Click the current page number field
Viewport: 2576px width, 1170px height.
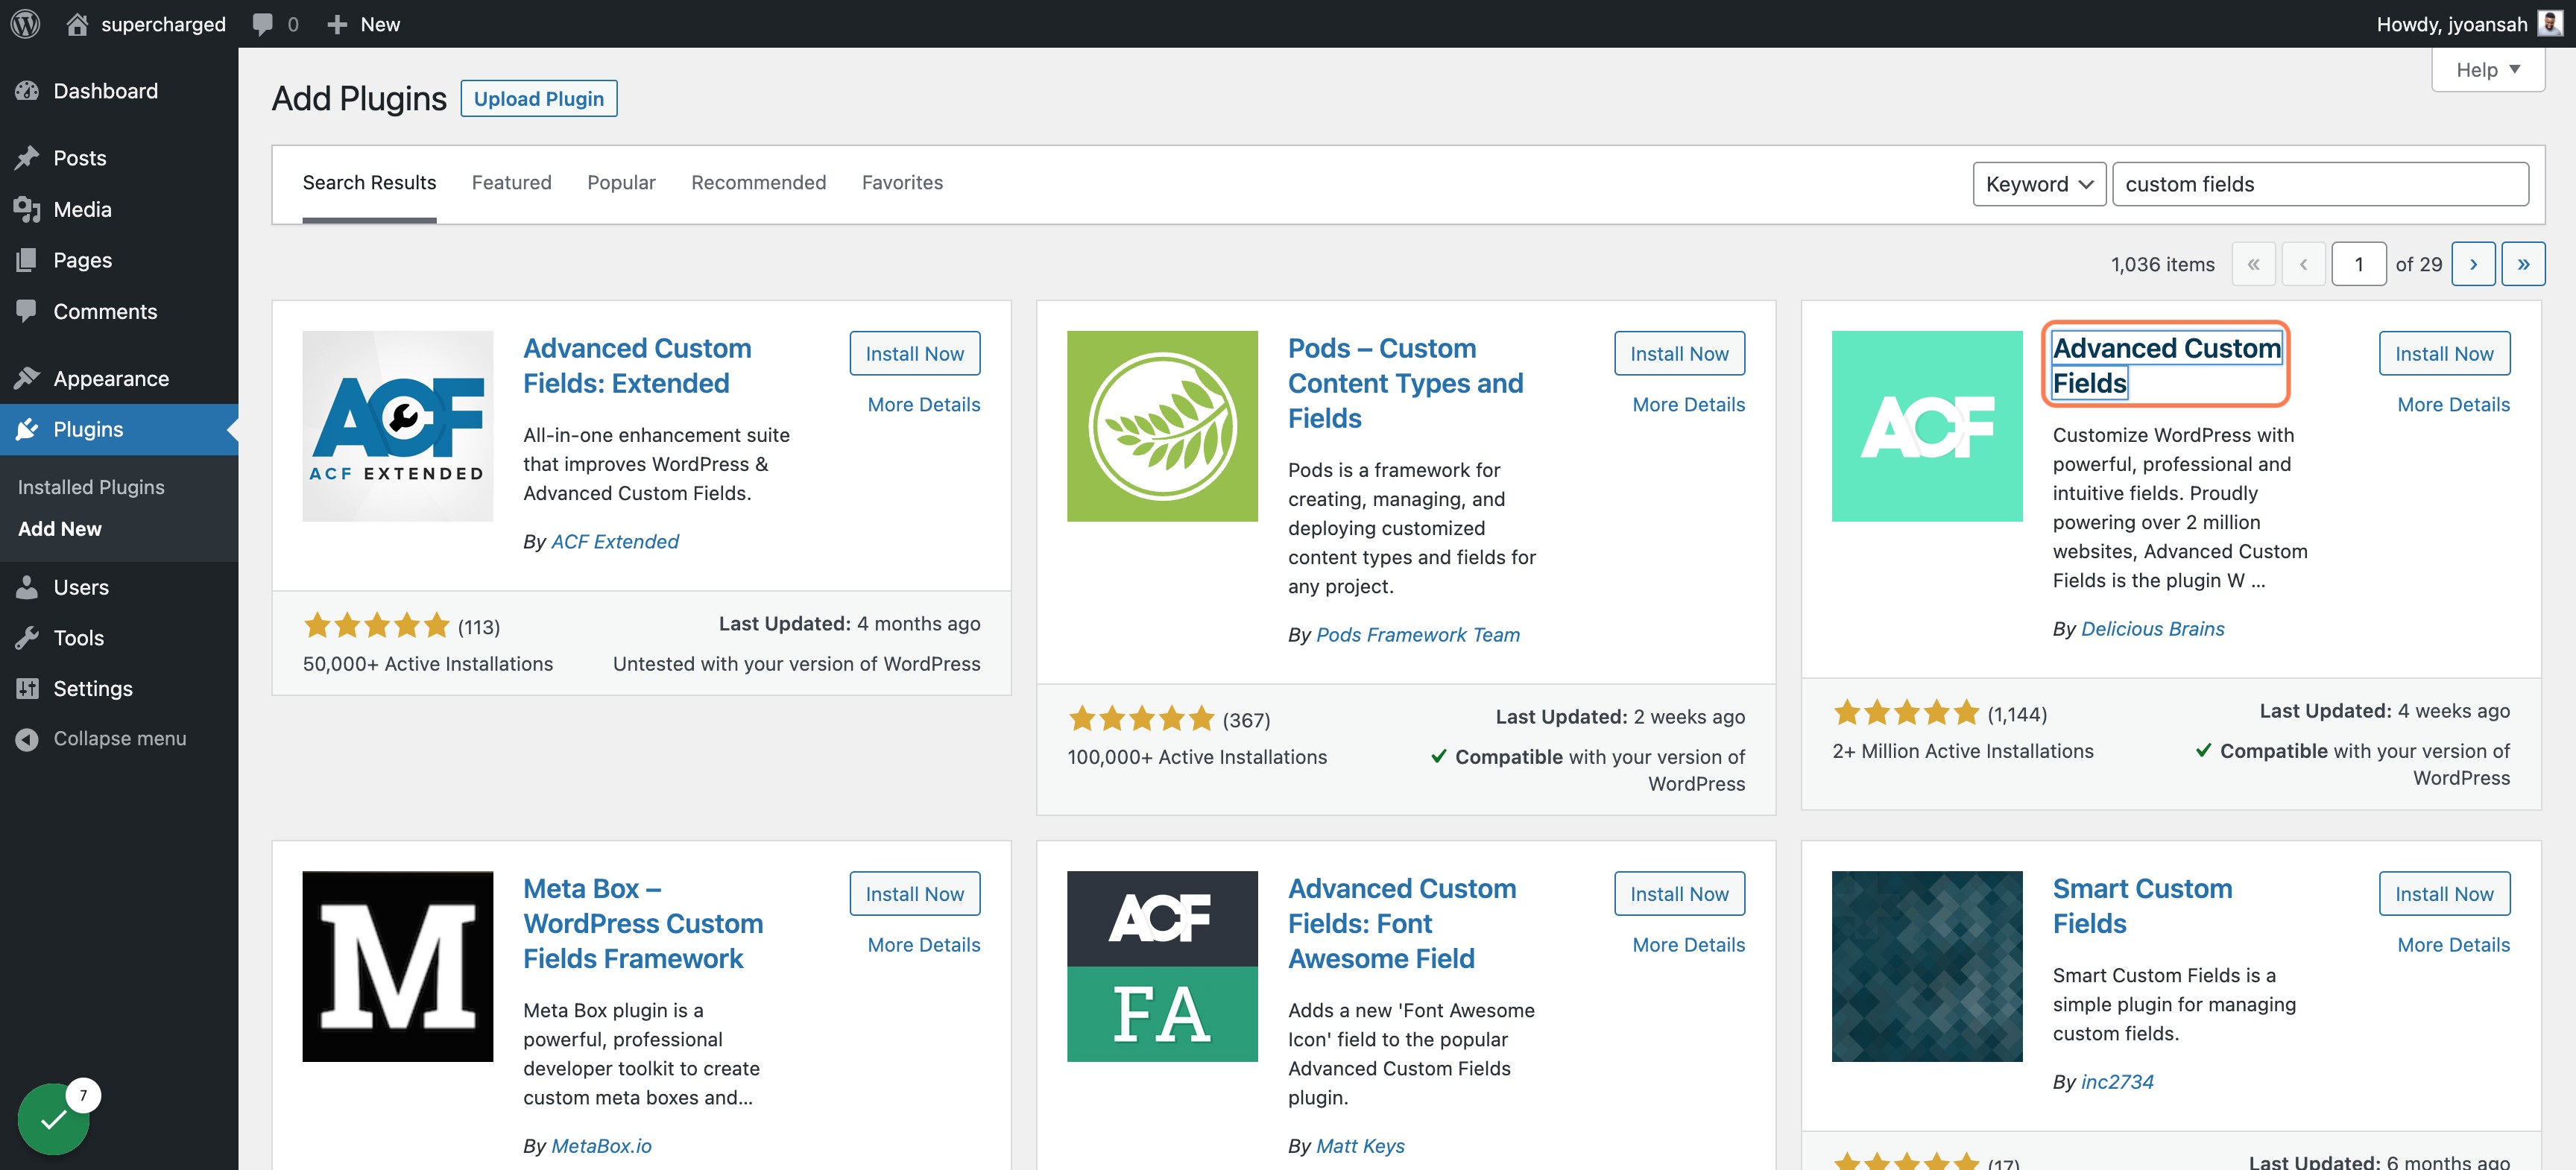(2358, 264)
